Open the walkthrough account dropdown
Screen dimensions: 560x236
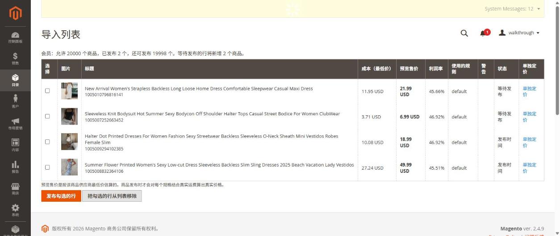pyautogui.click(x=519, y=33)
